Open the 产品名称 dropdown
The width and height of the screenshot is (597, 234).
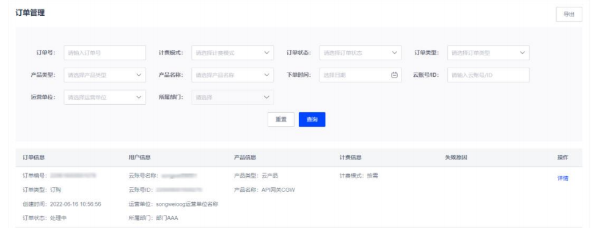pos(233,75)
